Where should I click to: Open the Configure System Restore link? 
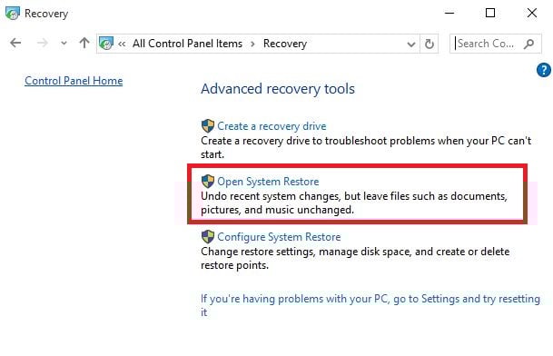pos(279,237)
